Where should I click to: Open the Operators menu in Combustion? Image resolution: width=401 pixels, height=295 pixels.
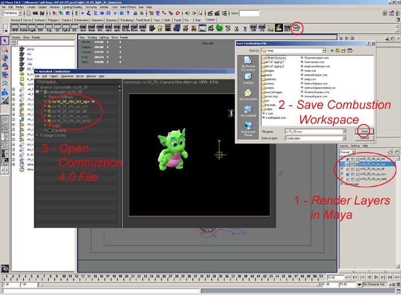click(x=68, y=76)
